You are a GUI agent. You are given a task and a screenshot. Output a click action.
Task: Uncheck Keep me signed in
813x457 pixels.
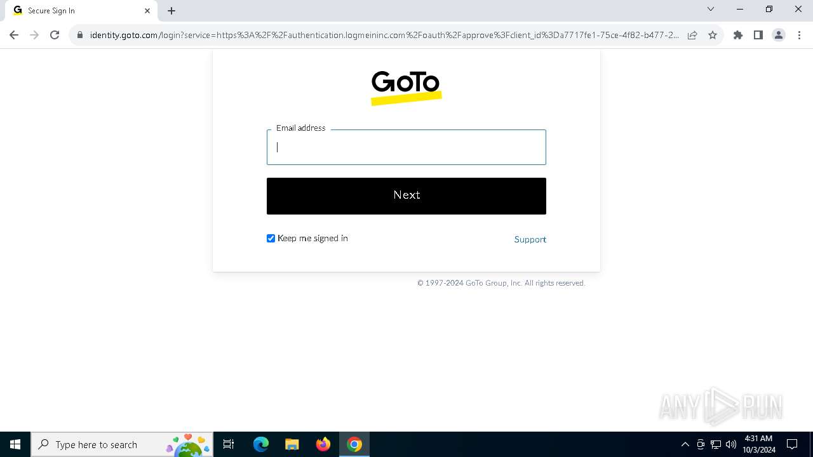[x=271, y=239]
